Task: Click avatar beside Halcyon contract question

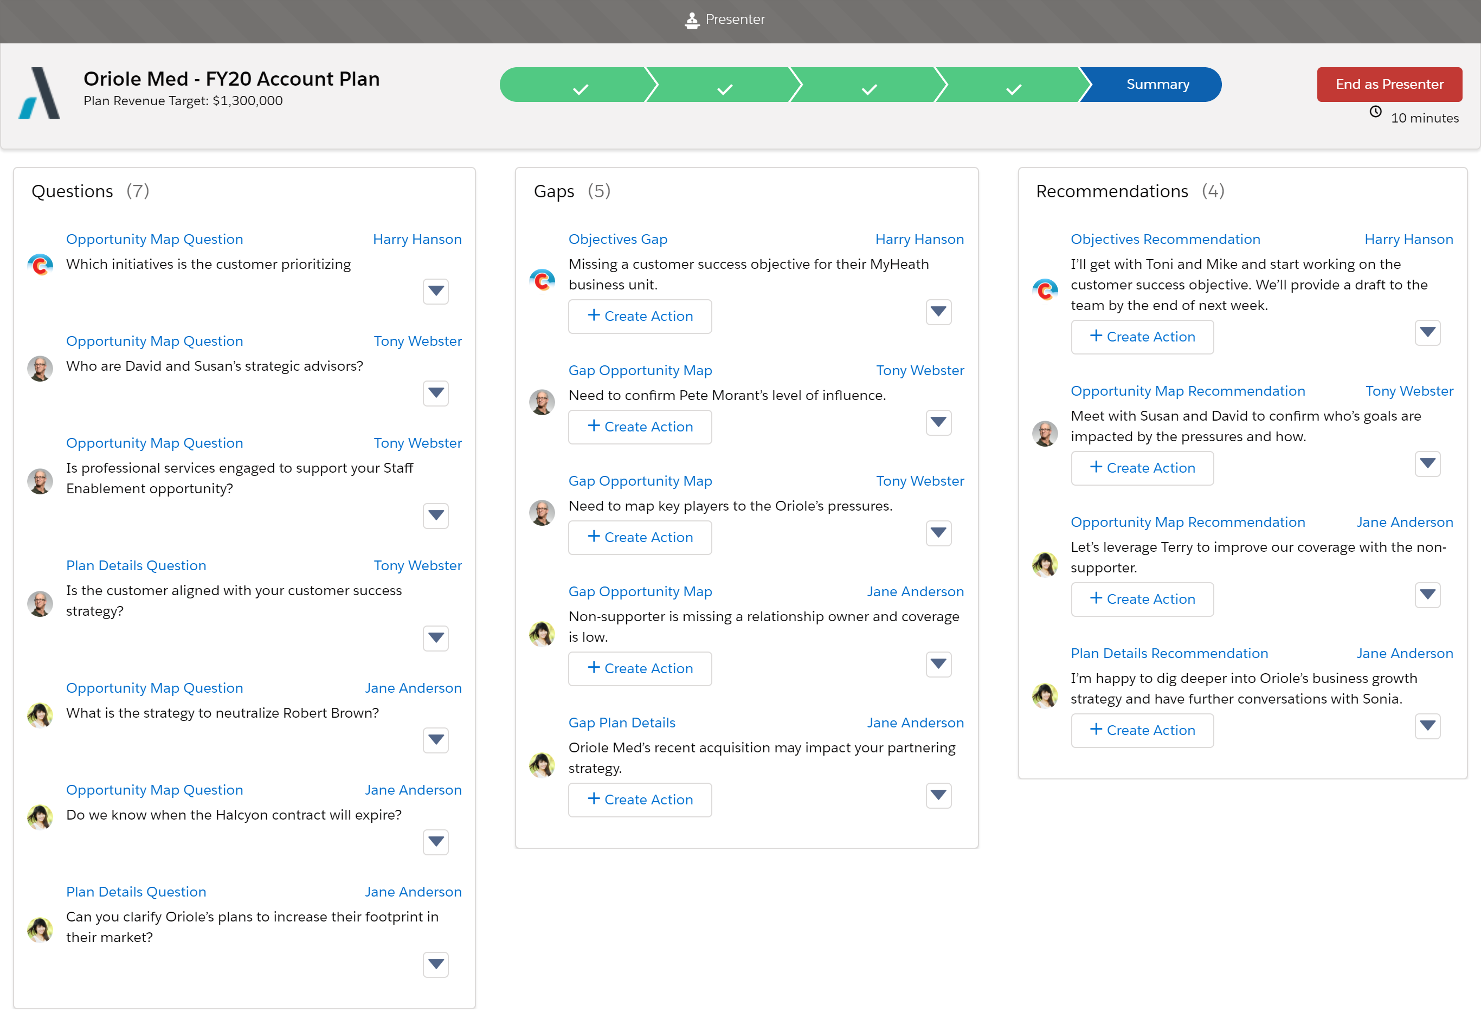Action: (x=40, y=817)
